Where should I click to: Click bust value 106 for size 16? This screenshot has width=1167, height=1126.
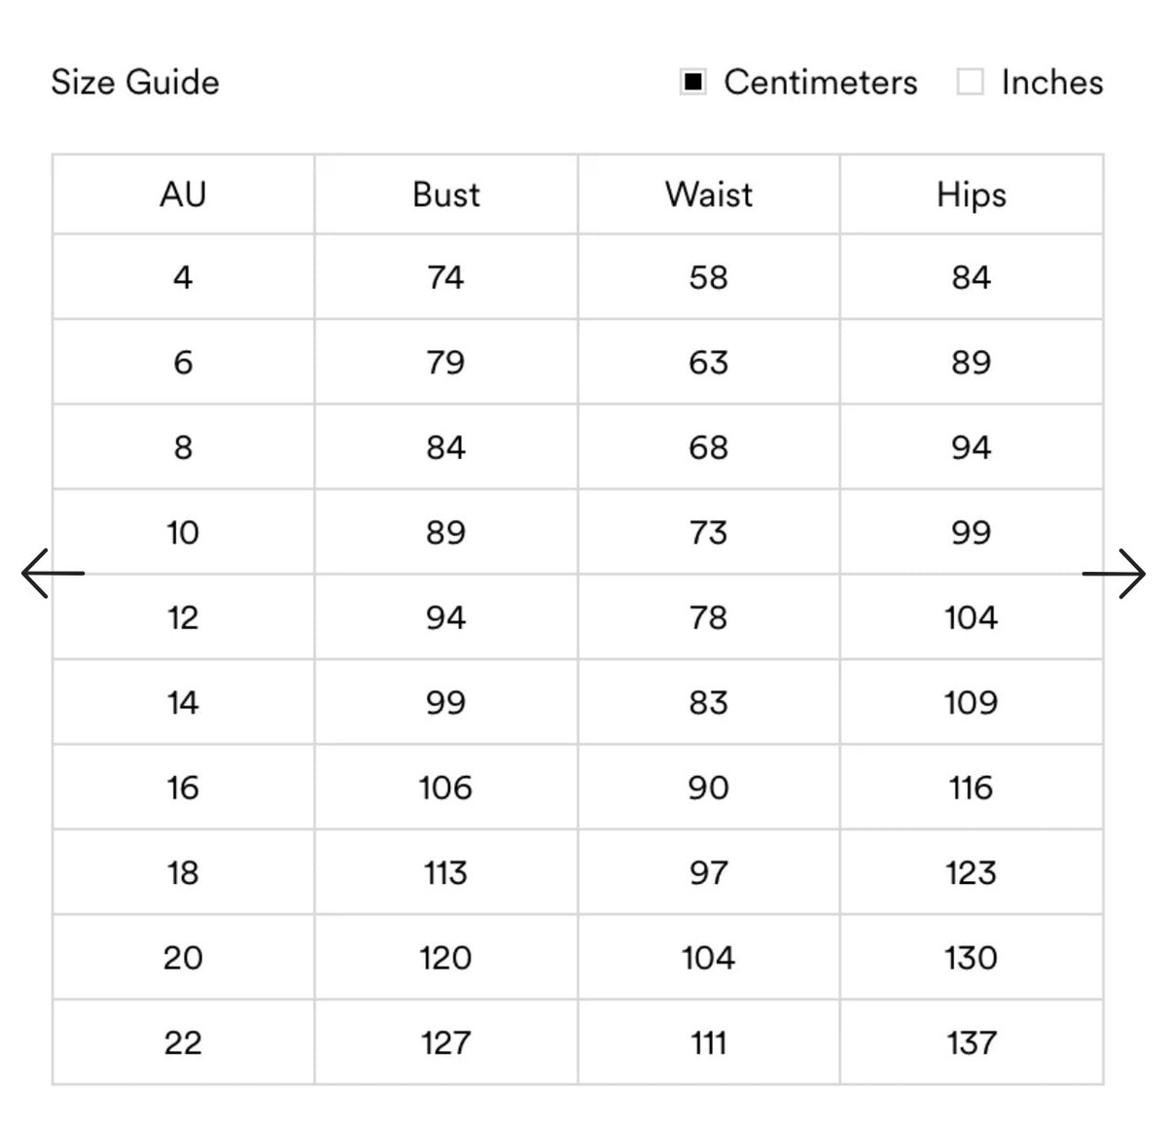point(446,788)
